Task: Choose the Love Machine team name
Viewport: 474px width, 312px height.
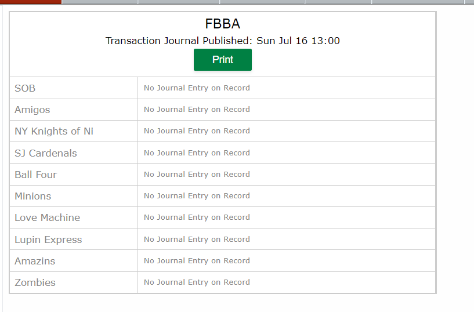Action: (48, 217)
